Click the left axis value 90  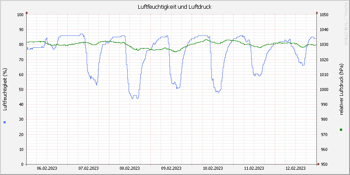coord(21,30)
